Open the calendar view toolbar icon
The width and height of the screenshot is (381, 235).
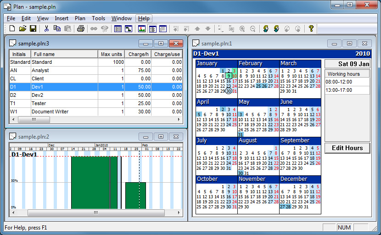tap(163, 28)
